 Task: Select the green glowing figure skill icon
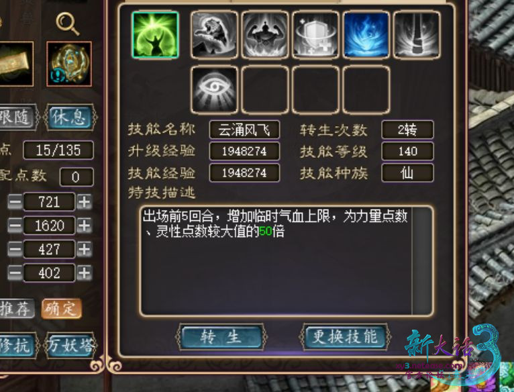click(155, 35)
